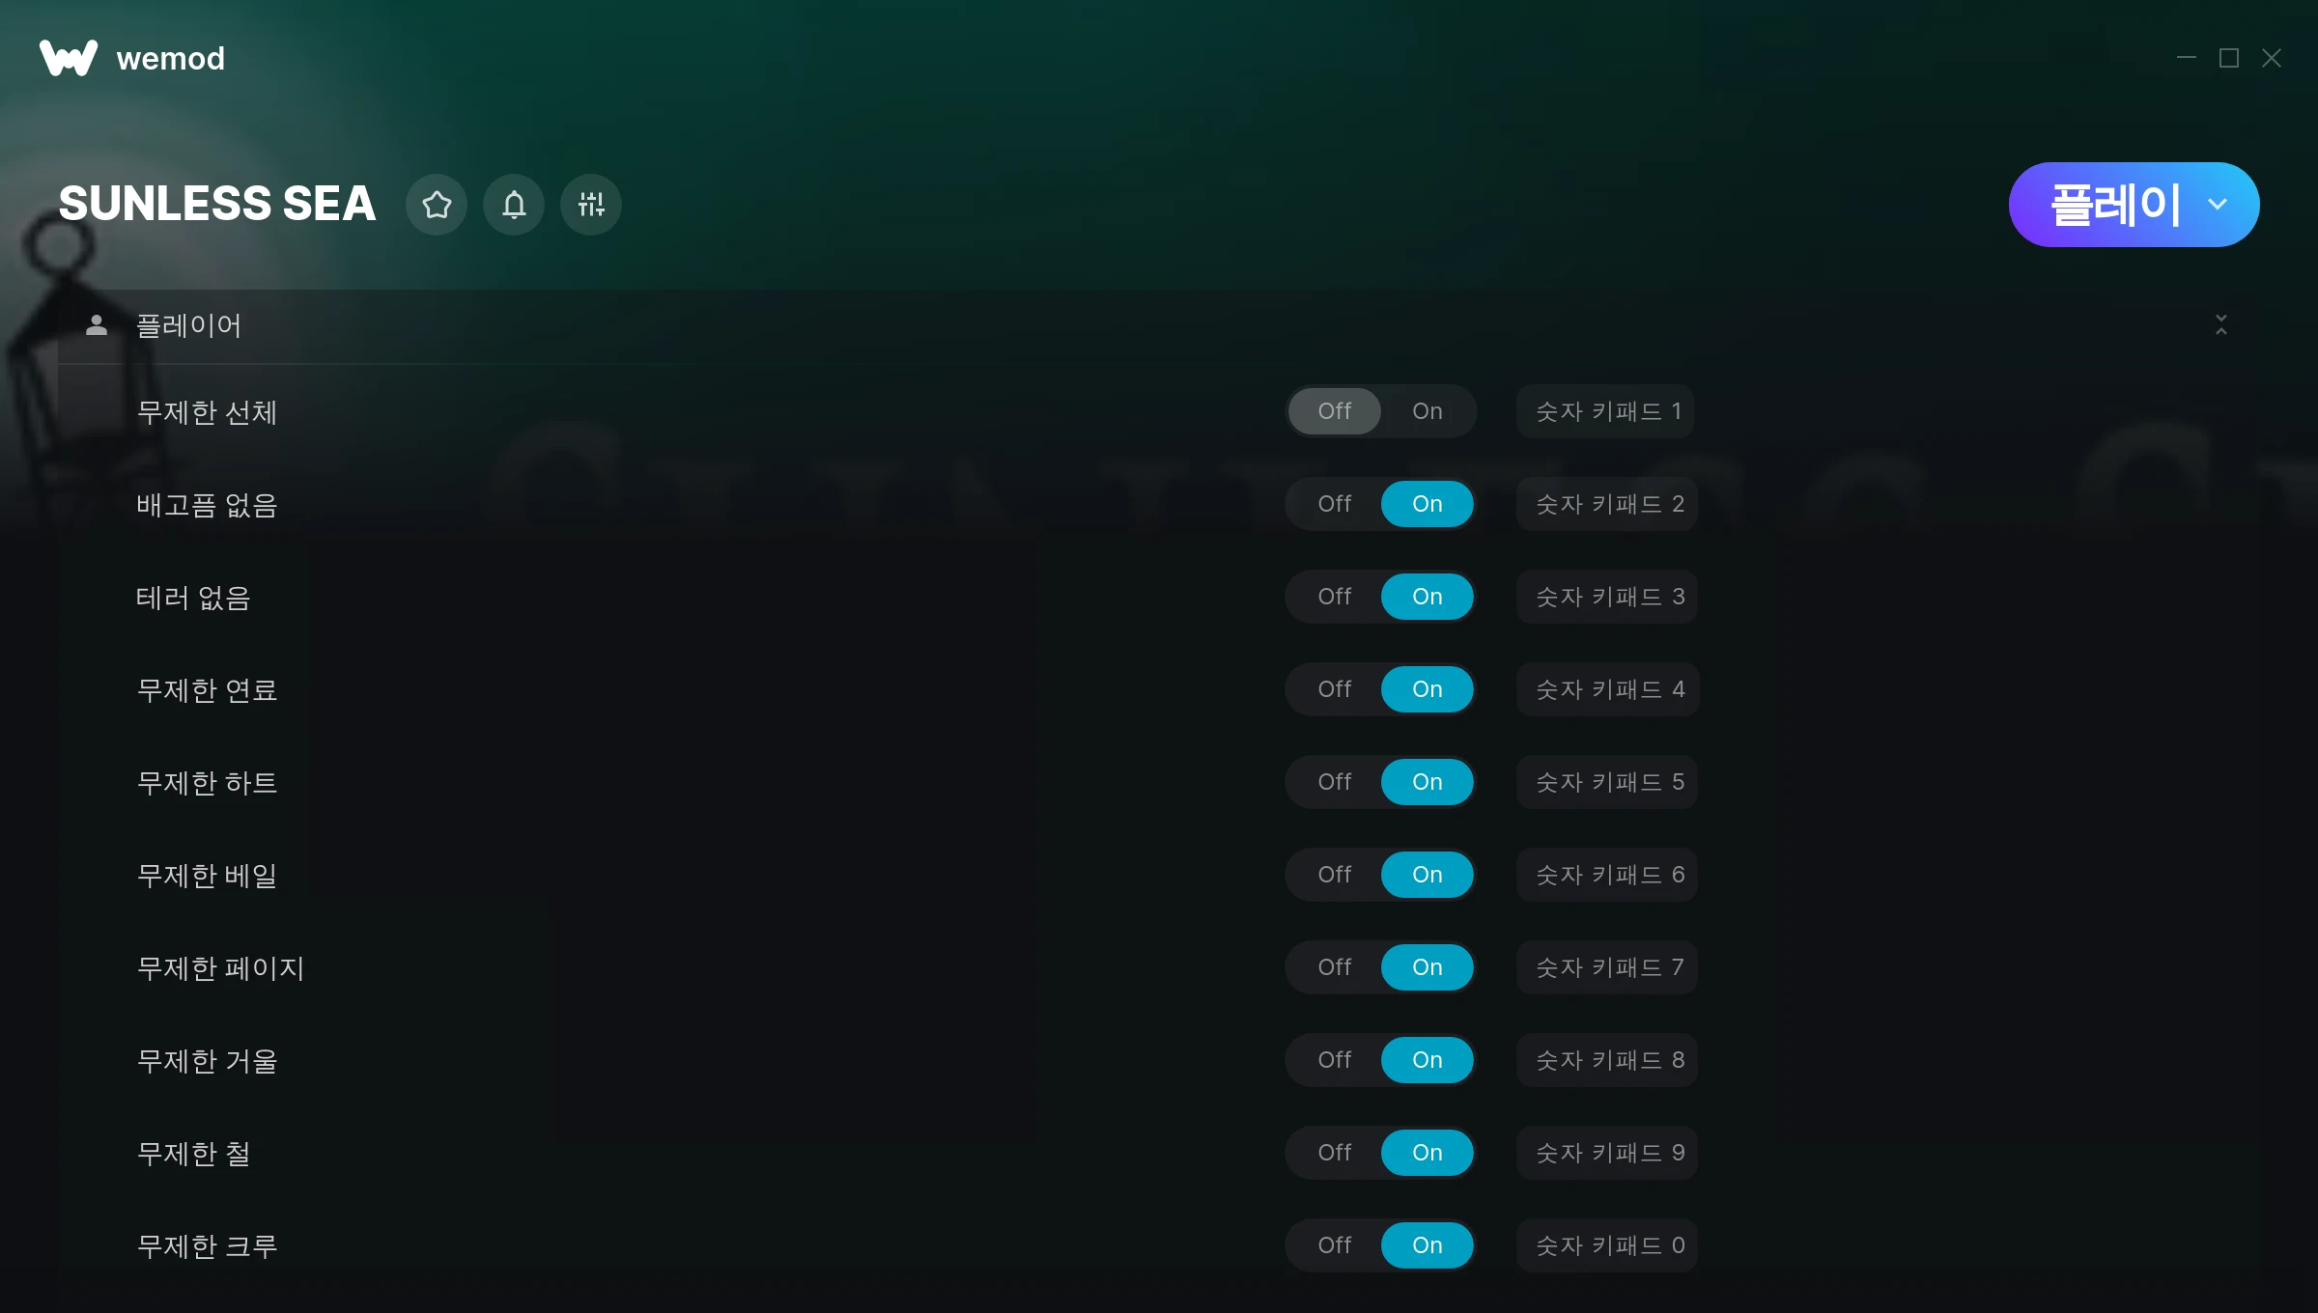Turn On the 무제한 선체 cheat
The height and width of the screenshot is (1313, 2318).
coord(1428,411)
